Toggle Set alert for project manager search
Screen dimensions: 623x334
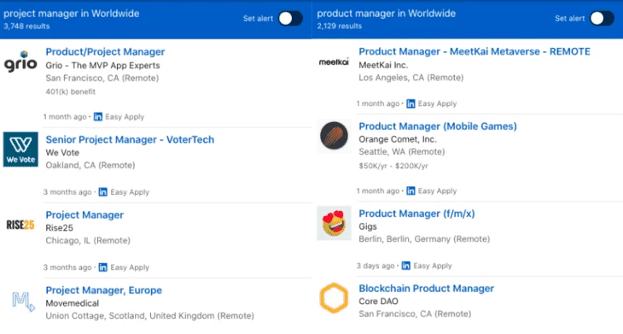click(290, 18)
